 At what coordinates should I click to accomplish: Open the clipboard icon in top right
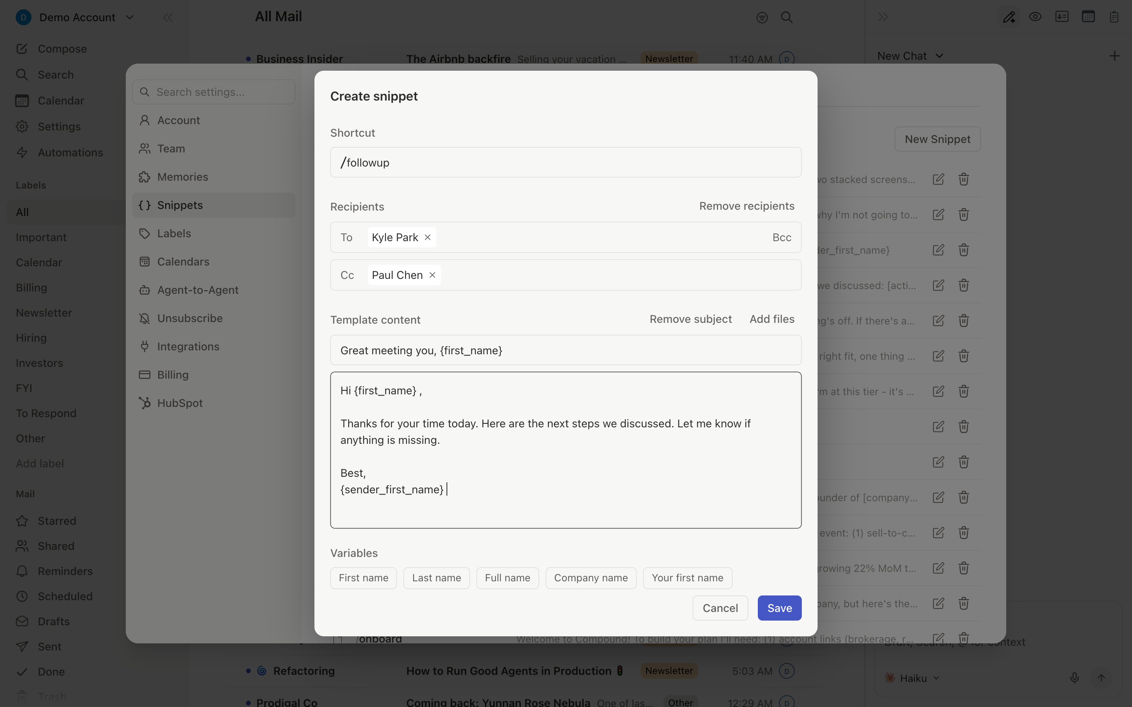[x=1114, y=17]
